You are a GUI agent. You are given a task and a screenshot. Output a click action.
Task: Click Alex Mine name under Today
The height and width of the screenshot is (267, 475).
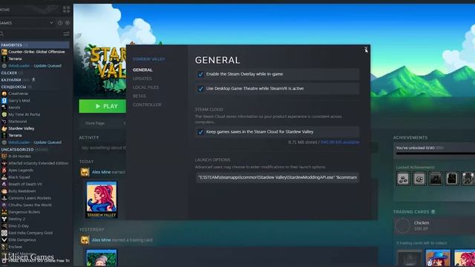coord(101,172)
